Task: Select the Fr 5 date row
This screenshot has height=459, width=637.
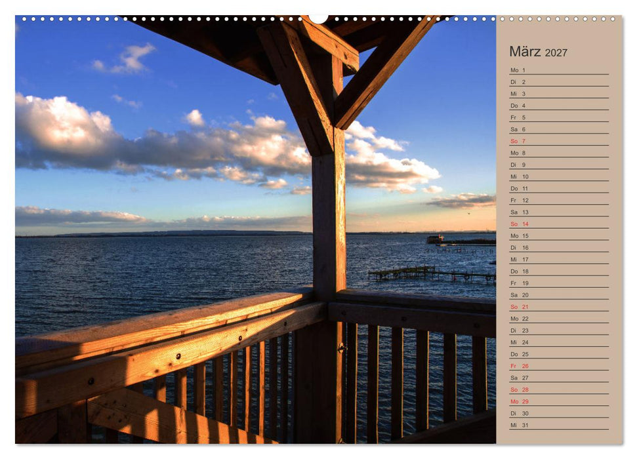Action: (559, 117)
